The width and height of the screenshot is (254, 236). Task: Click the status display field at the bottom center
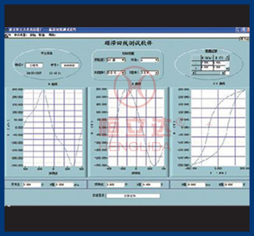coord(133,196)
